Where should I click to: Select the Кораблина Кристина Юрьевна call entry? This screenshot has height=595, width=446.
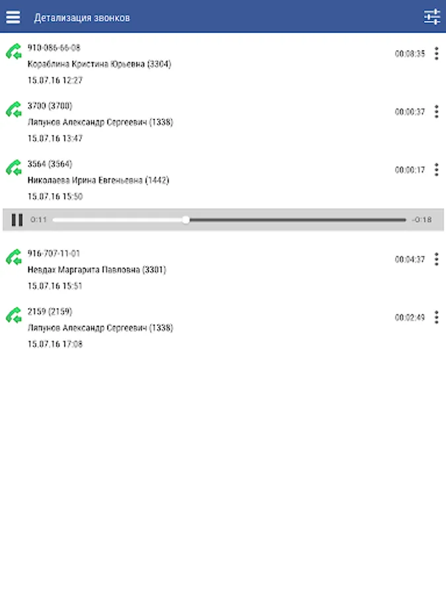pos(223,63)
